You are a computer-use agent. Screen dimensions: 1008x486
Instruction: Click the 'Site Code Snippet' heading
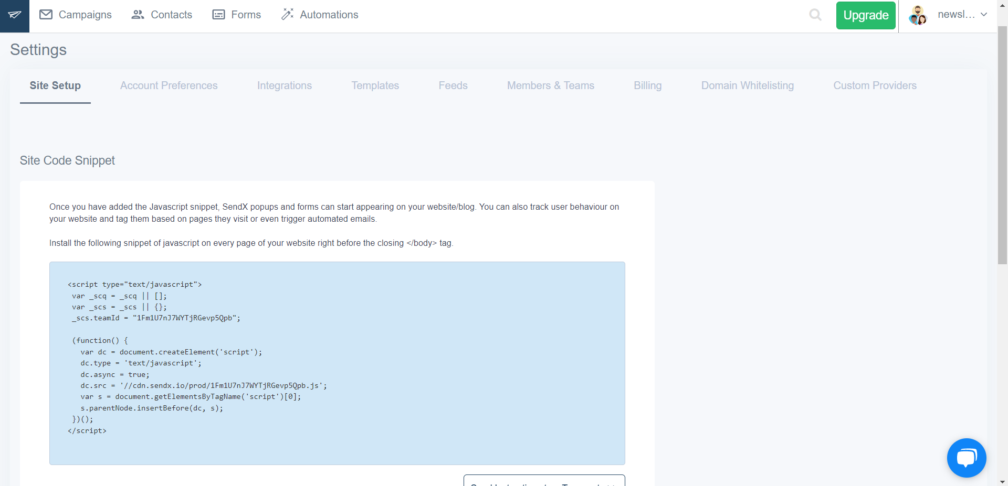[67, 161]
